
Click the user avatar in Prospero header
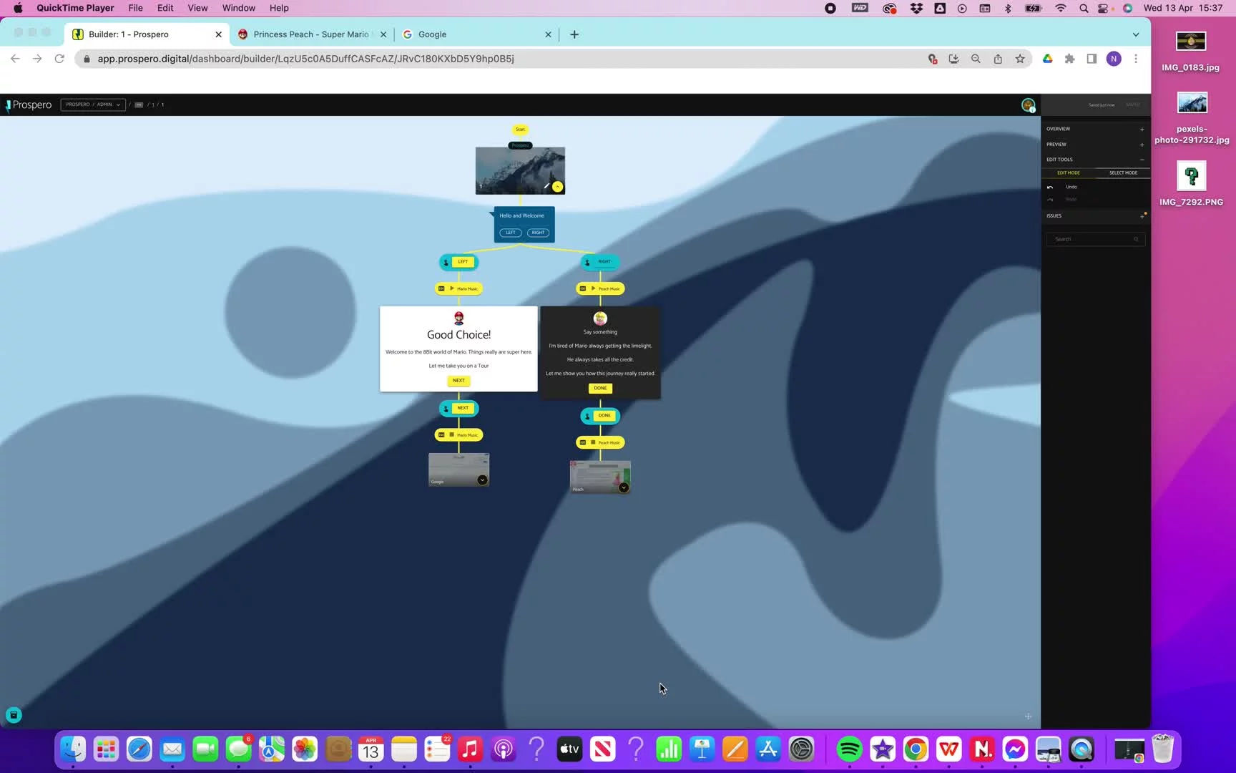pyautogui.click(x=1028, y=105)
